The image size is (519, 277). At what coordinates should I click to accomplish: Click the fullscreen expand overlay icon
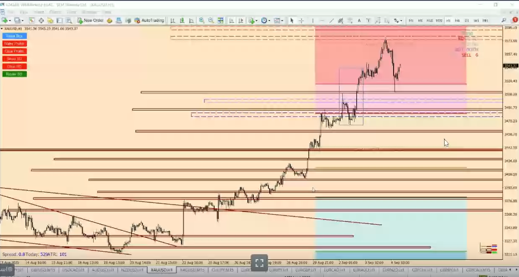tap(259, 263)
